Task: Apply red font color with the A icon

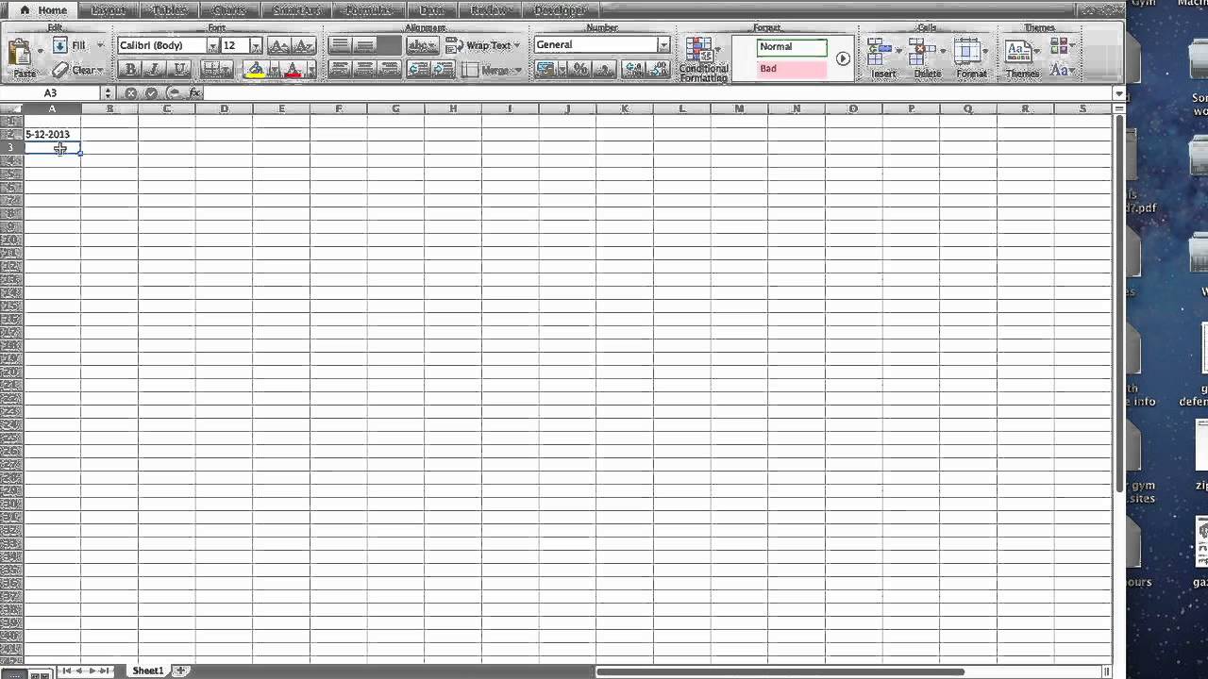Action: click(x=292, y=70)
